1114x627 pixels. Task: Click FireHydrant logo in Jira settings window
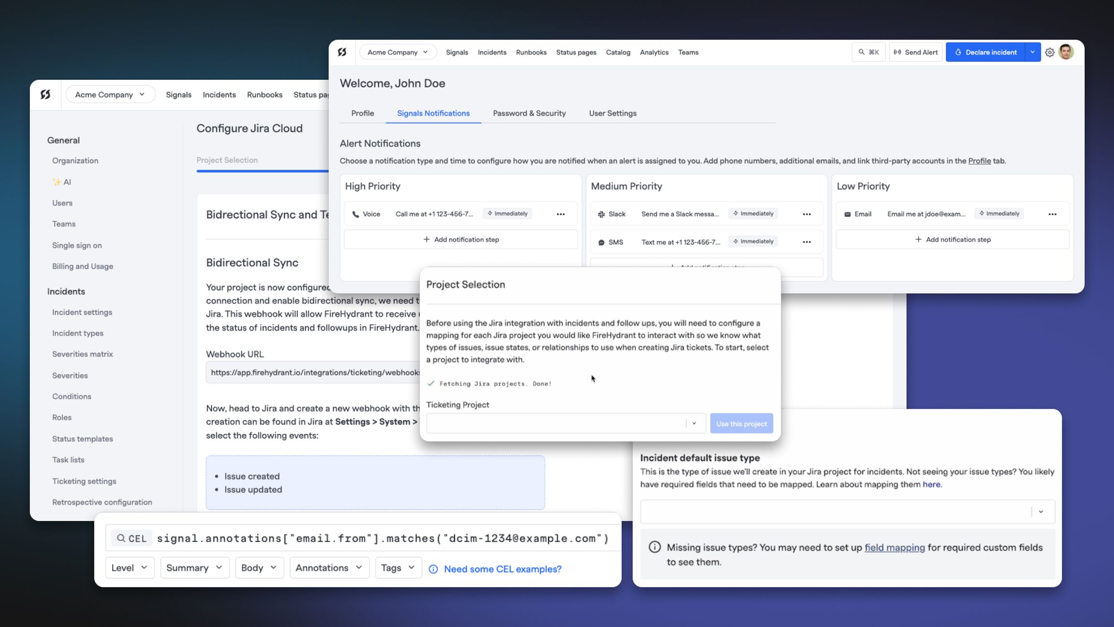tap(45, 94)
